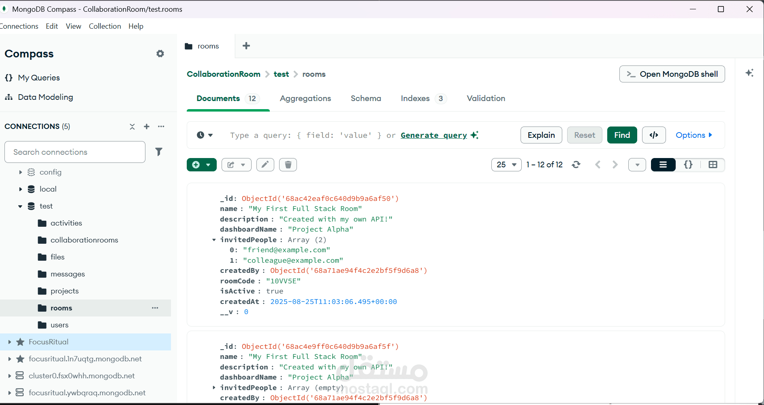Expand focusritual.ywbqraq.mongodb.net connection
764x405 pixels.
9,393
